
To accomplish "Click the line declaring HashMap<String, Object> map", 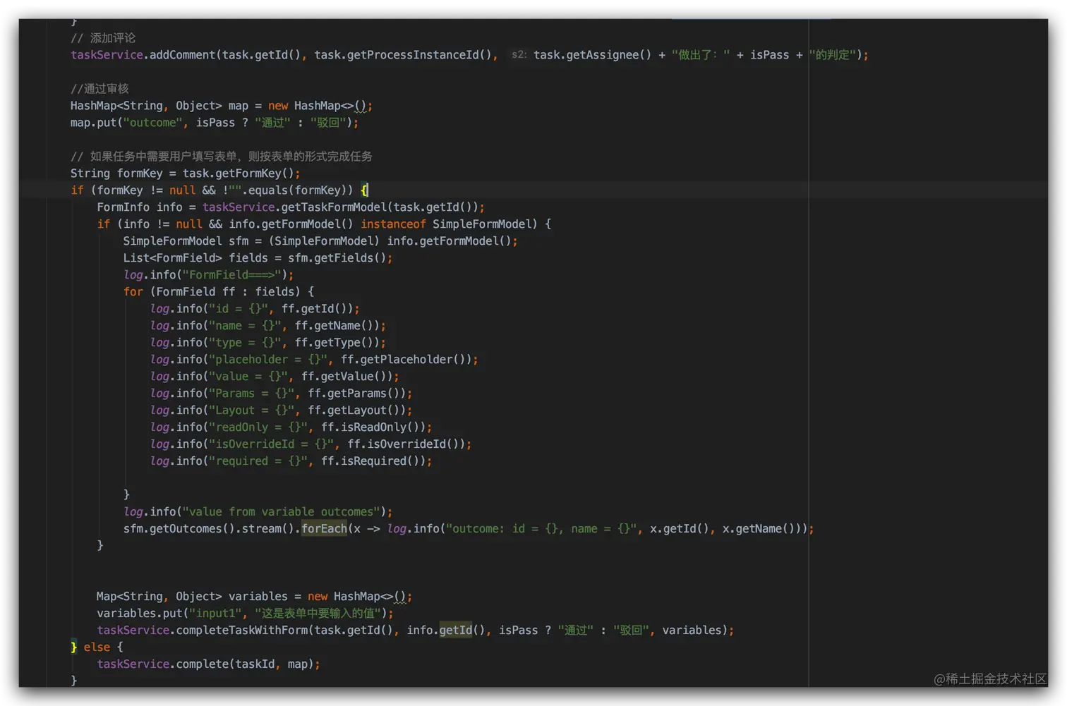I will pyautogui.click(x=222, y=106).
